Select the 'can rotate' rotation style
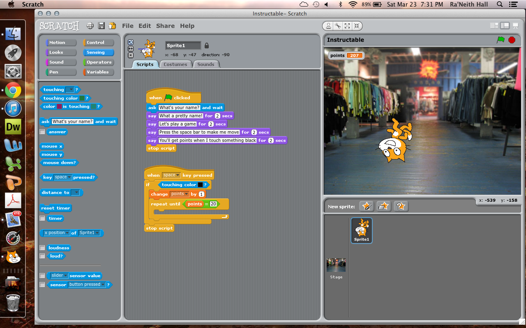Image resolution: width=526 pixels, height=328 pixels. pyautogui.click(x=131, y=42)
